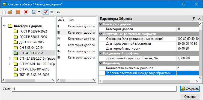Select ТКП 45-3.03-96-2008 folder
Image resolution: width=203 pixels, height=100 pixels.
tap(34, 75)
